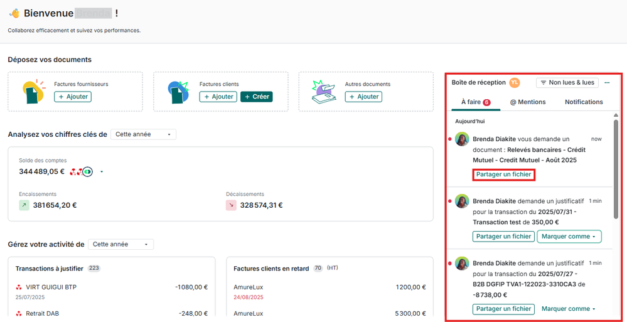
Task: Click the YL avatar badge in inbox
Action: (515, 83)
